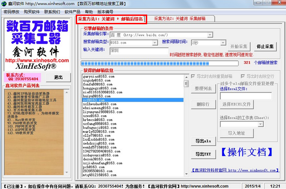Select highlighted email zcf@163.com
286x189 pixels.
point(133,100)
